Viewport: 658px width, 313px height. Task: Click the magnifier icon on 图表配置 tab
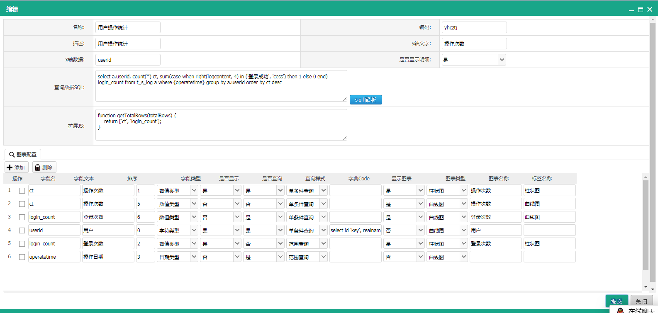[12, 155]
